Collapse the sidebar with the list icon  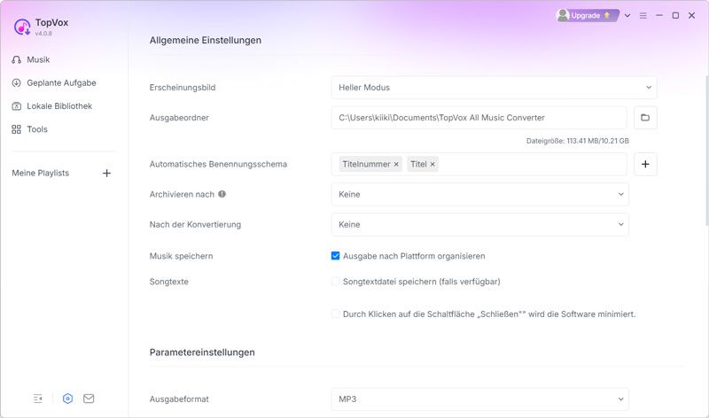38,399
